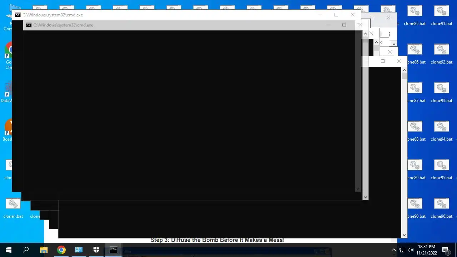Screen dimensions: 457x257
Task: Click rearmost cmd window's scroll down arrow
Action: pyautogui.click(x=404, y=235)
